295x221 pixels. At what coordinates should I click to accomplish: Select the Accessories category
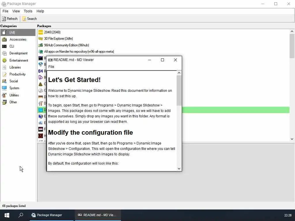[x=18, y=39]
